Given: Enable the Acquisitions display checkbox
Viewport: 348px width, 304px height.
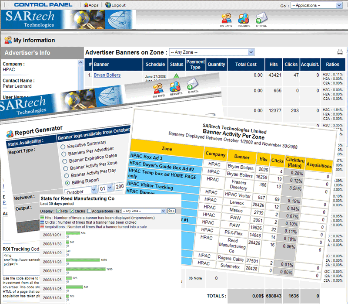Looking at the screenshot, I should point(89,211).
